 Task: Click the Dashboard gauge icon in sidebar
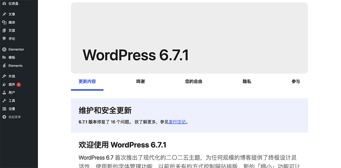click(4, 3)
